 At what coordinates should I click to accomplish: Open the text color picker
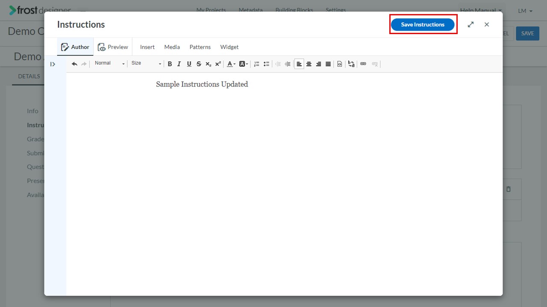[231, 64]
